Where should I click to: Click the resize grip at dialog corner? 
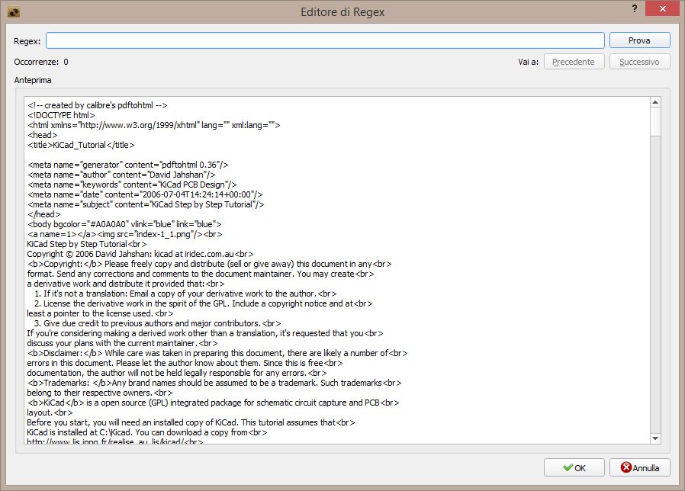[x=679, y=486]
